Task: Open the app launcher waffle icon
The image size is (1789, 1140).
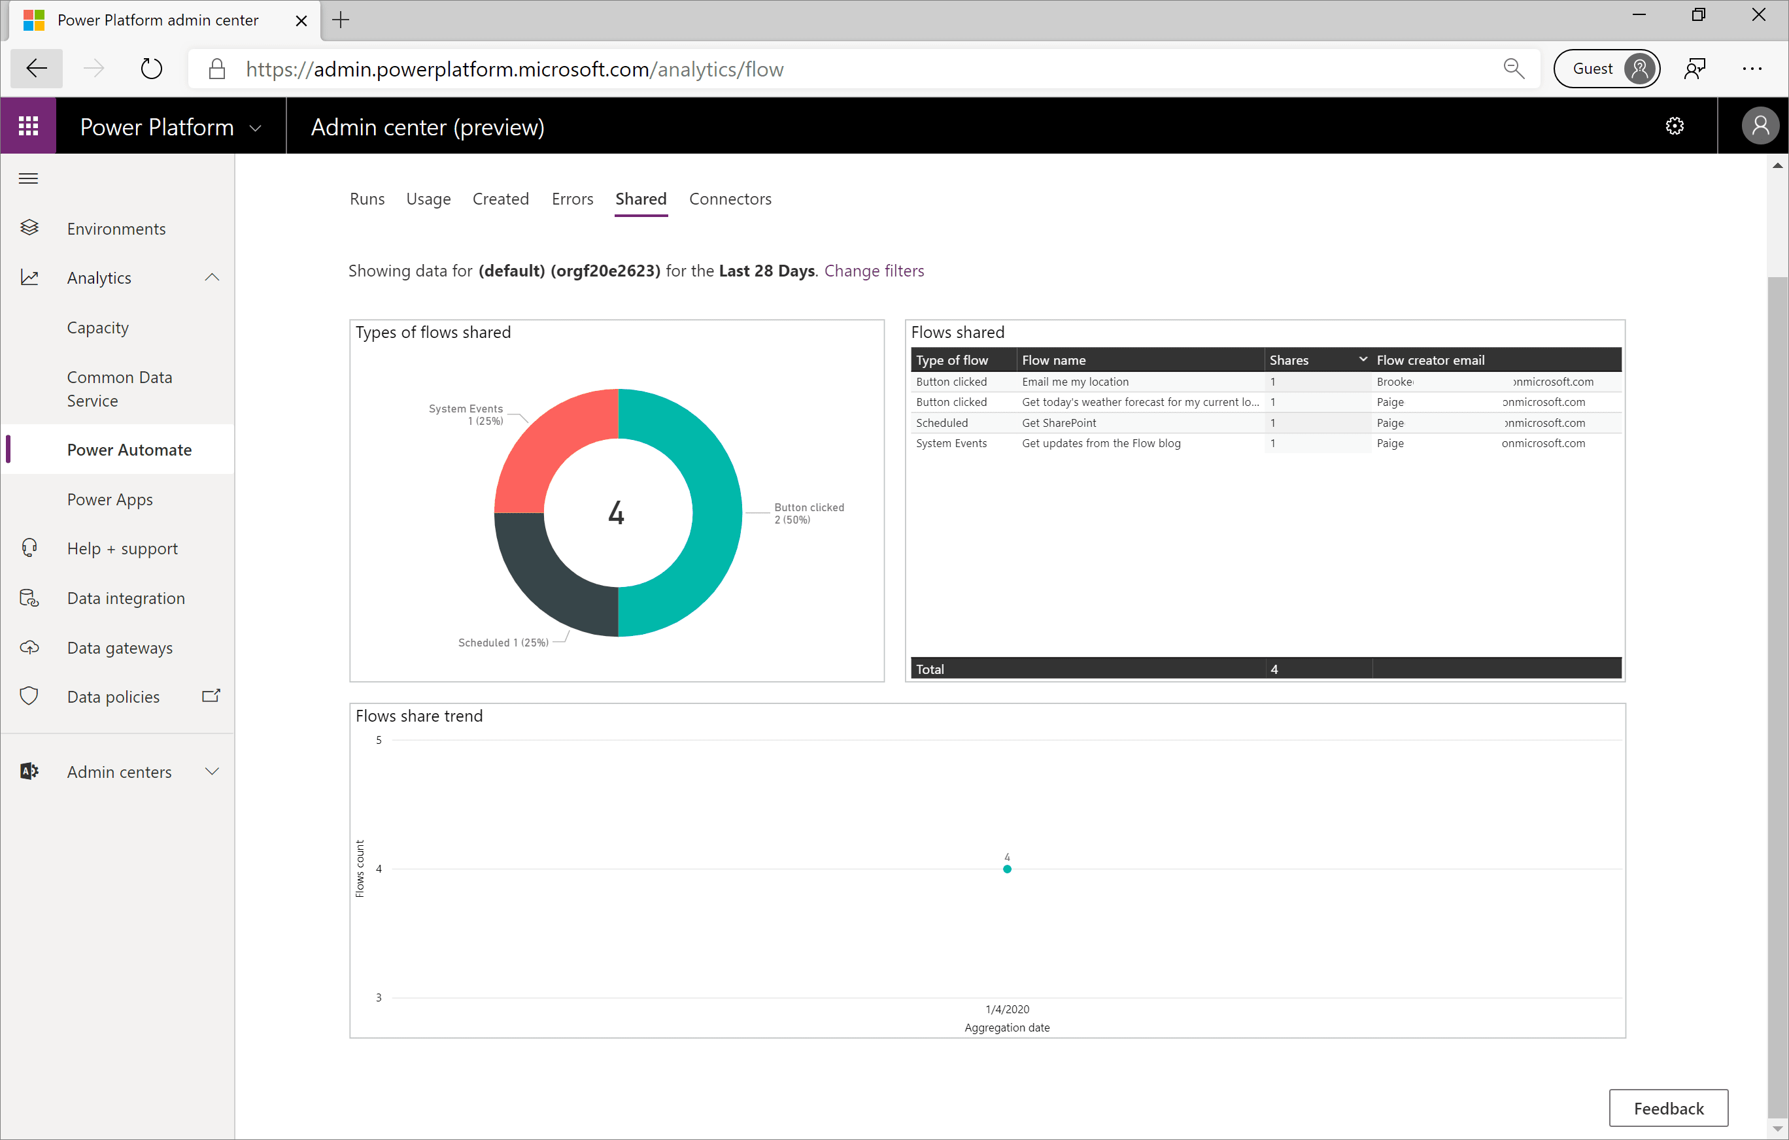Action: [28, 126]
